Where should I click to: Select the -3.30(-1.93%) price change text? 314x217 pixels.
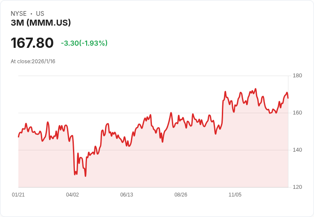pyautogui.click(x=84, y=43)
